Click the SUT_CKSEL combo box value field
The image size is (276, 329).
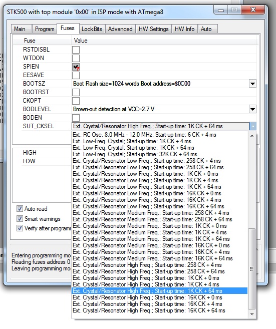(161, 126)
